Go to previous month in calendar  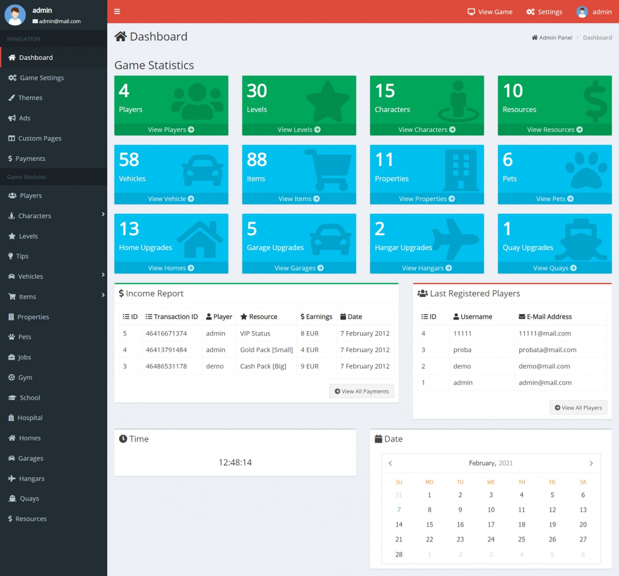pyautogui.click(x=390, y=463)
